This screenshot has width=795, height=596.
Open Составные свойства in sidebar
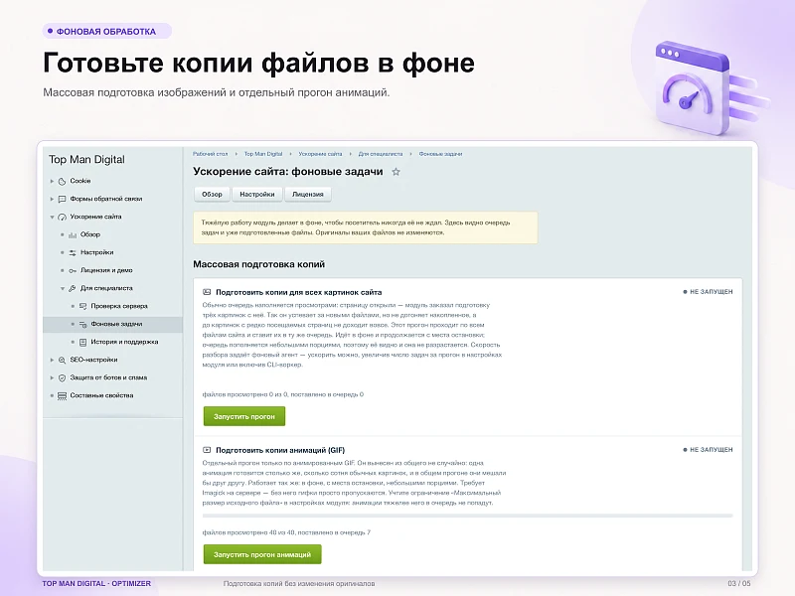pos(102,395)
